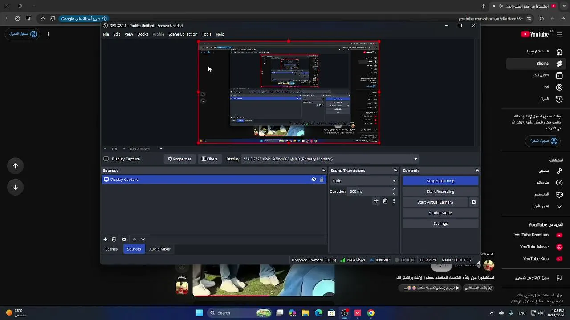Toggle lock on Display Capture source

coord(321,180)
